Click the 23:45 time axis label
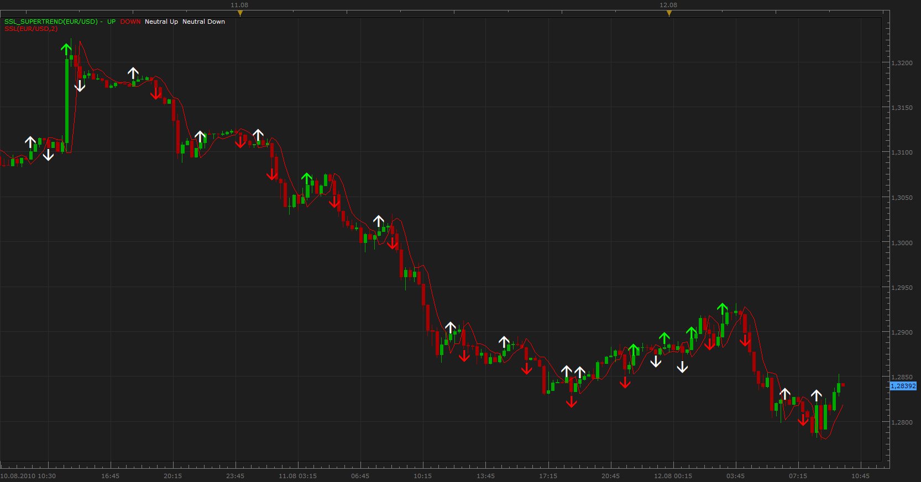The height and width of the screenshot is (482, 921). click(x=235, y=476)
